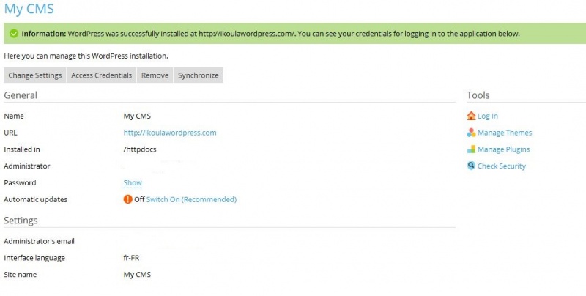Click the green checkmark icon in information banner

click(13, 34)
